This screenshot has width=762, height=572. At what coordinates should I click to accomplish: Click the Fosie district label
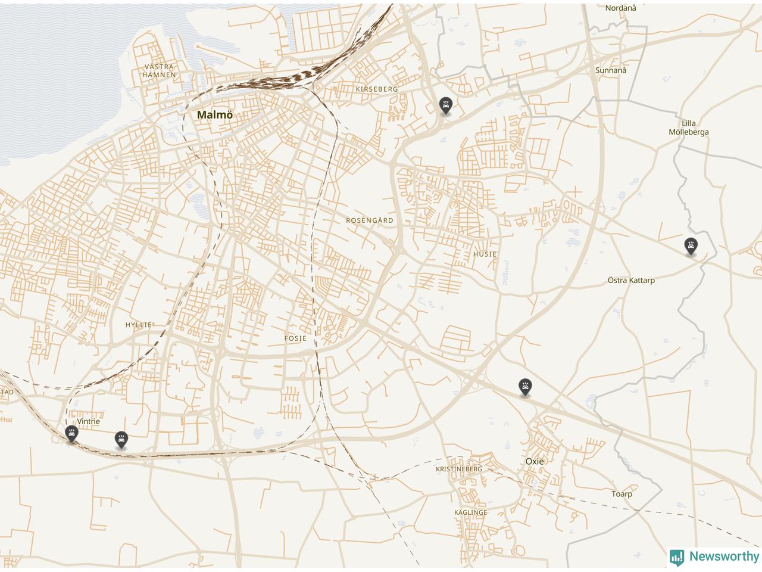click(x=295, y=338)
